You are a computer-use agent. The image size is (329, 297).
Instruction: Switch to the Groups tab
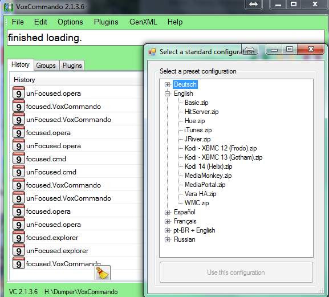(x=46, y=66)
